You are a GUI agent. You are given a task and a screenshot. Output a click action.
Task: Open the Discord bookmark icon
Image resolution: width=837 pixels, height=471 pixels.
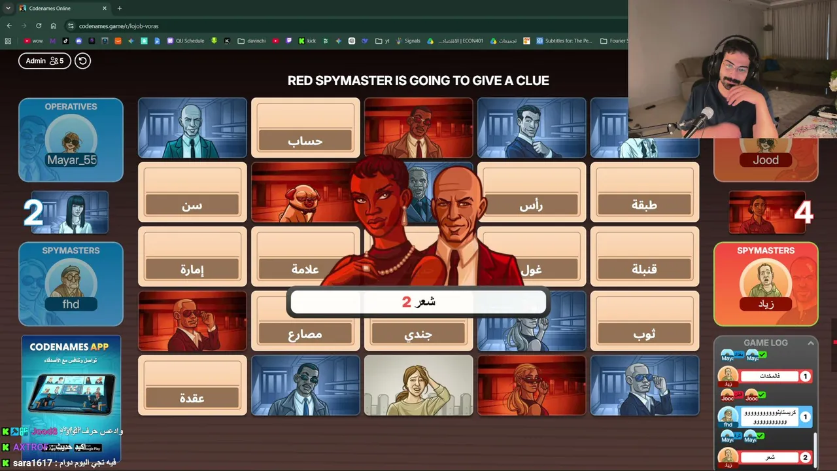[x=78, y=41]
